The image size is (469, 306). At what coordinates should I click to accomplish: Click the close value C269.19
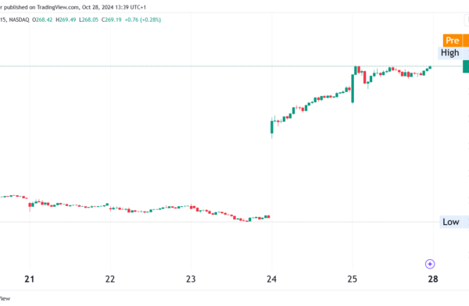112,20
